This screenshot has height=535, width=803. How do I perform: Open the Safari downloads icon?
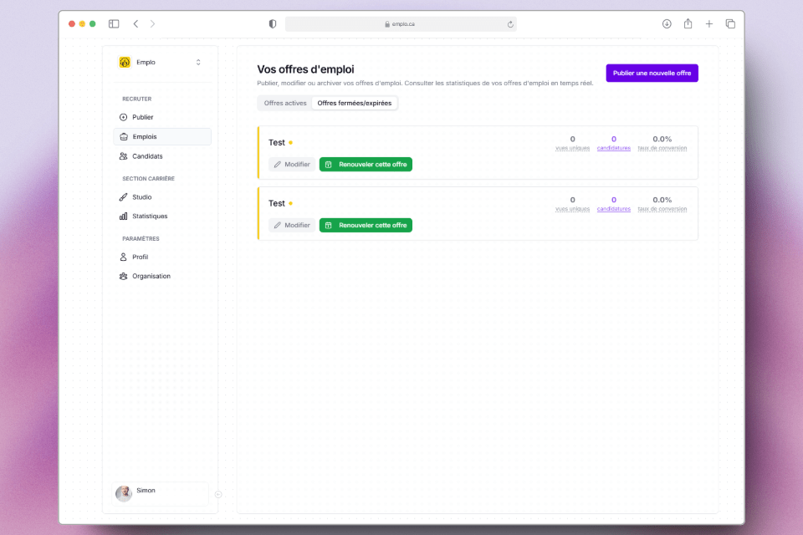point(667,24)
